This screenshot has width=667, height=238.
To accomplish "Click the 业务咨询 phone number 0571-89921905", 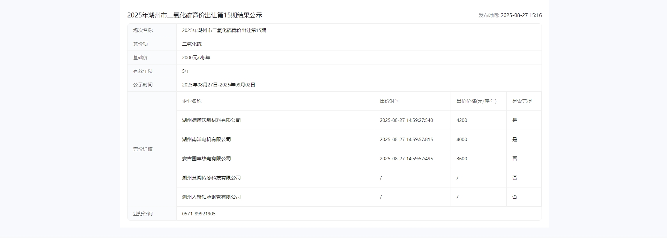I will 199,214.
